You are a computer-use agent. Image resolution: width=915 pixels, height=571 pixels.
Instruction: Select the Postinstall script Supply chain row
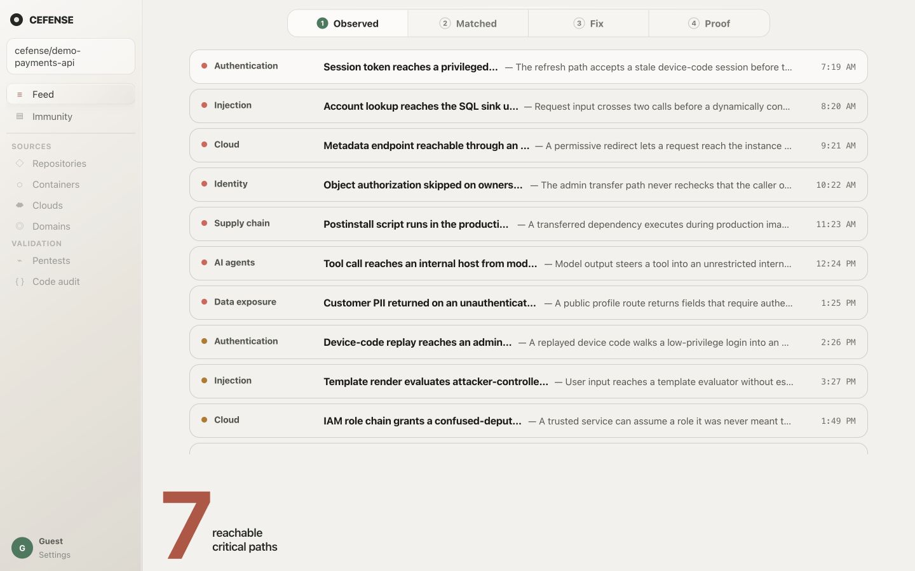coord(529,224)
